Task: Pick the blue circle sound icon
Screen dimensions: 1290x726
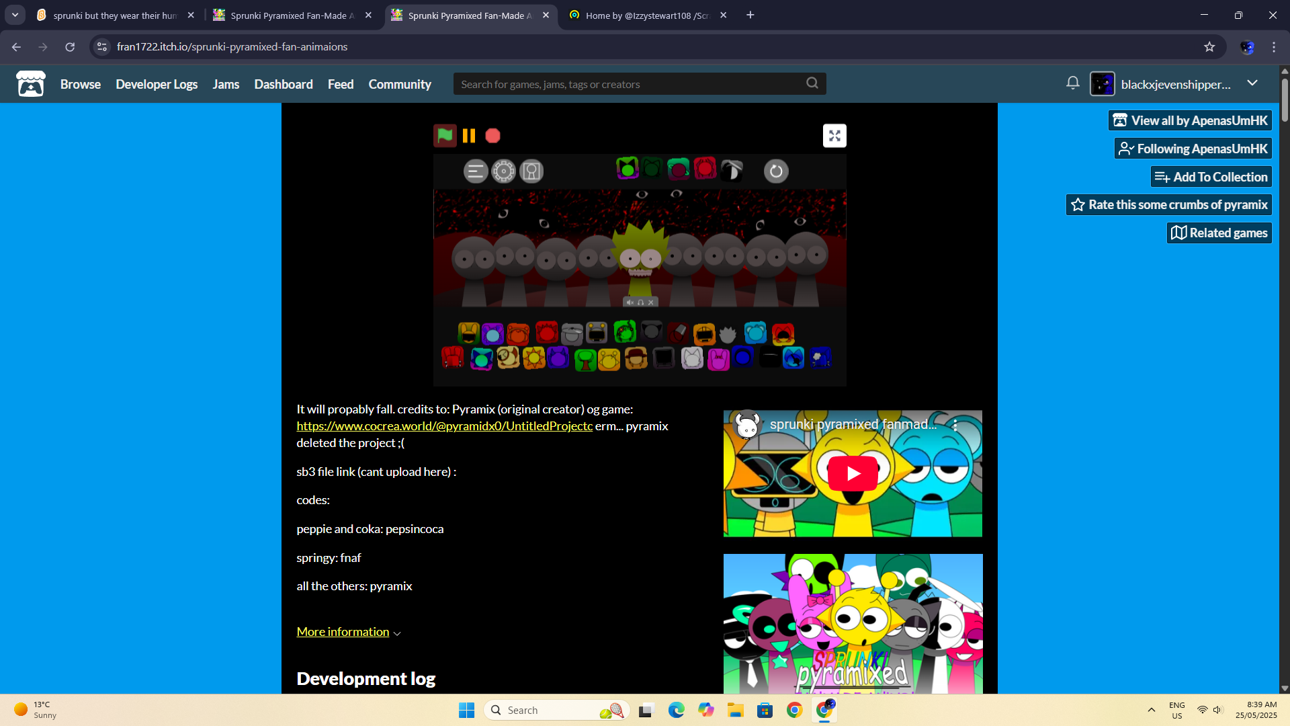Action: pos(743,357)
